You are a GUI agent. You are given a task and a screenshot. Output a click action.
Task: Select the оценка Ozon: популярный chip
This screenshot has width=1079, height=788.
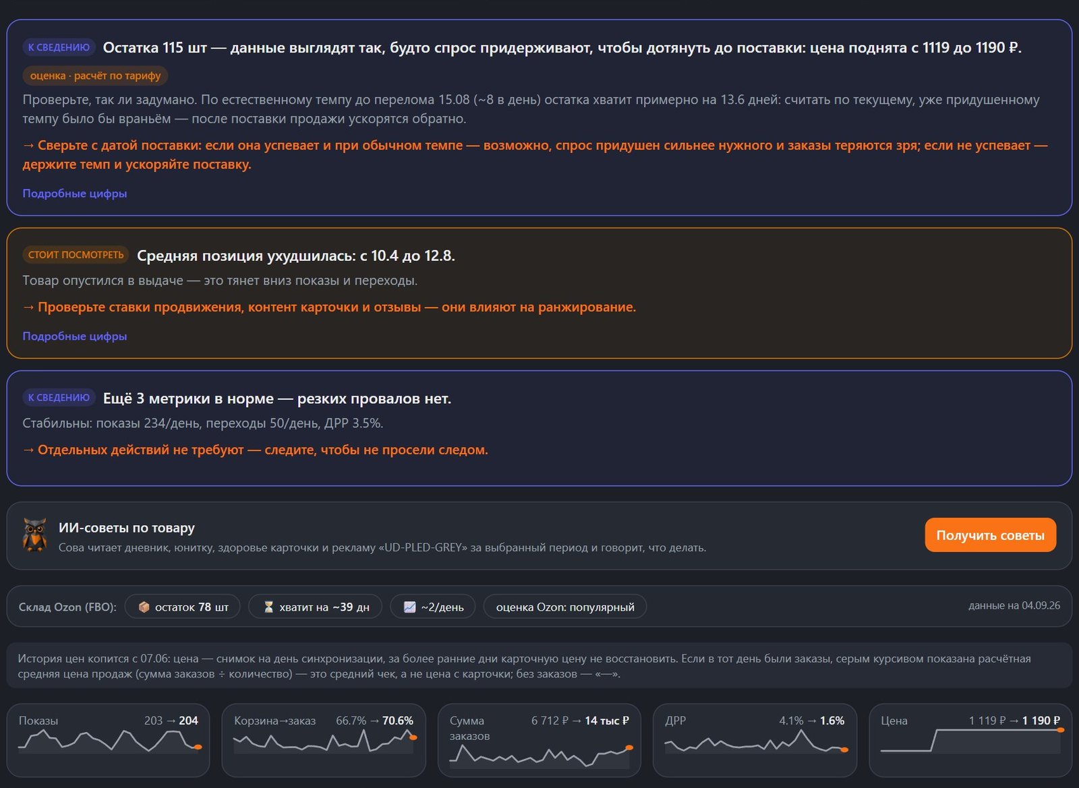pos(565,607)
